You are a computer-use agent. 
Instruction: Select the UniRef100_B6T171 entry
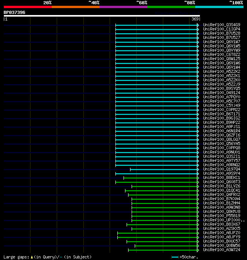pyautogui.click(x=222, y=114)
